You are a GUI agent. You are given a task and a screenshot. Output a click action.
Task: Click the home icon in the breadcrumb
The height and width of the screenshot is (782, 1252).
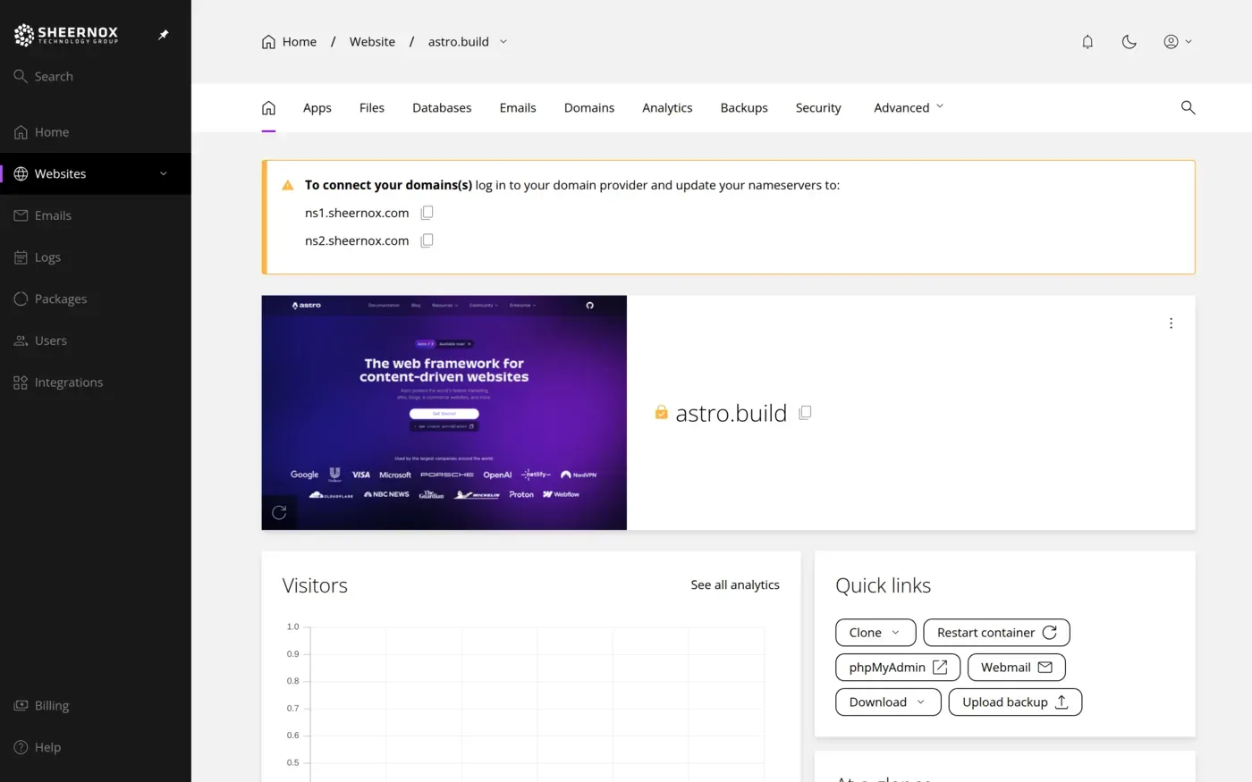pyautogui.click(x=268, y=42)
